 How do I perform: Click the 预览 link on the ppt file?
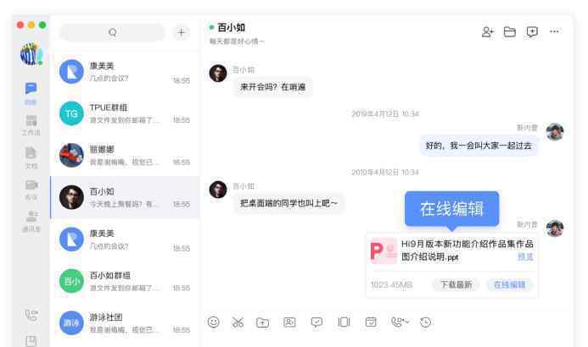525,257
